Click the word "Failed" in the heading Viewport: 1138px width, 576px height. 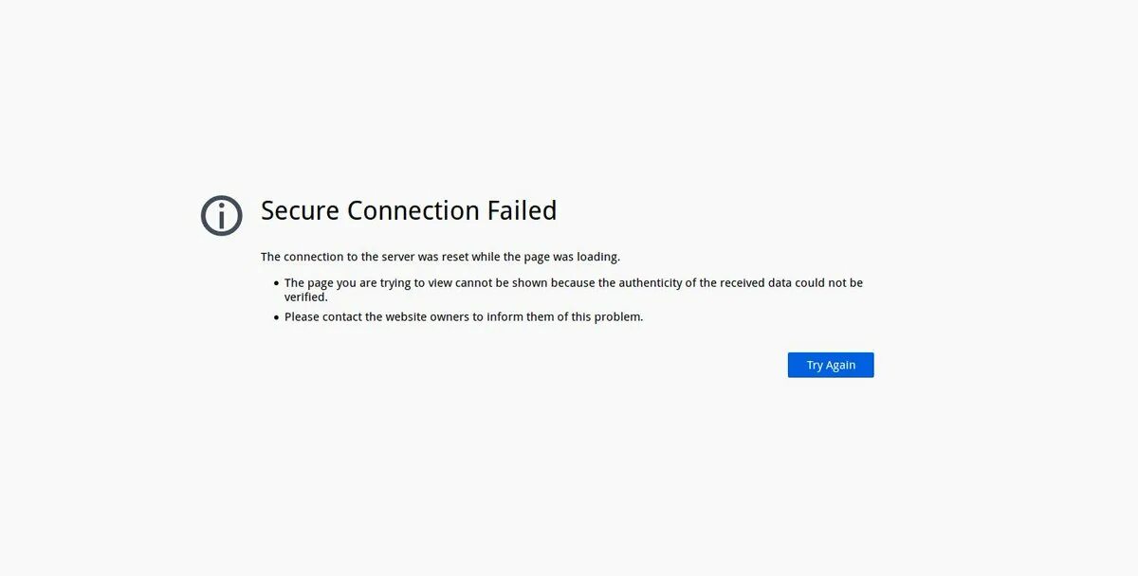(522, 210)
